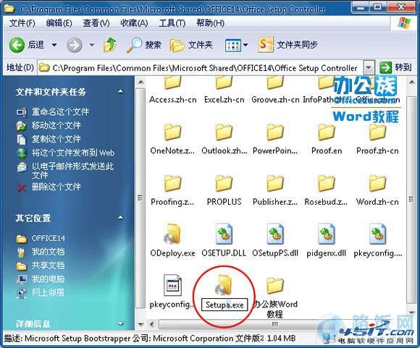Select the 办公族Word教程 folder
Image resolution: width=420 pixels, height=348 pixels.
[275, 297]
